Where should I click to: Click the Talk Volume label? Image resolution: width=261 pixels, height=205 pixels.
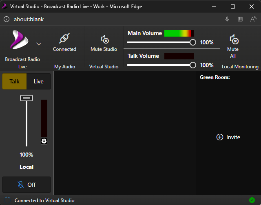143,56
